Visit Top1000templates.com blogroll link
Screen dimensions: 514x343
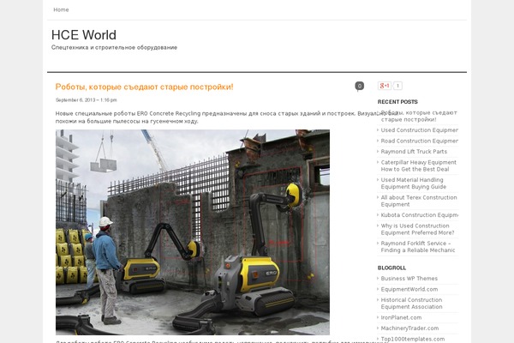412,339
